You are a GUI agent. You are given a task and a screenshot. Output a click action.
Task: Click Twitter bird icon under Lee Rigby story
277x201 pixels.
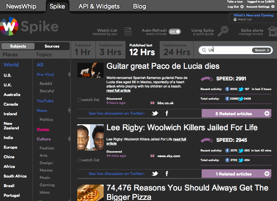155,174
